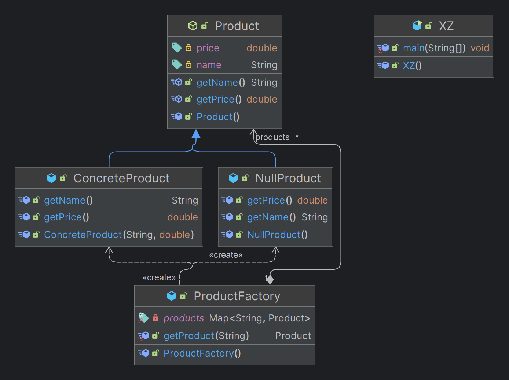Click the method icon of NullProduct getPrice()
Viewport: 509px width, 380px height.
point(227,200)
